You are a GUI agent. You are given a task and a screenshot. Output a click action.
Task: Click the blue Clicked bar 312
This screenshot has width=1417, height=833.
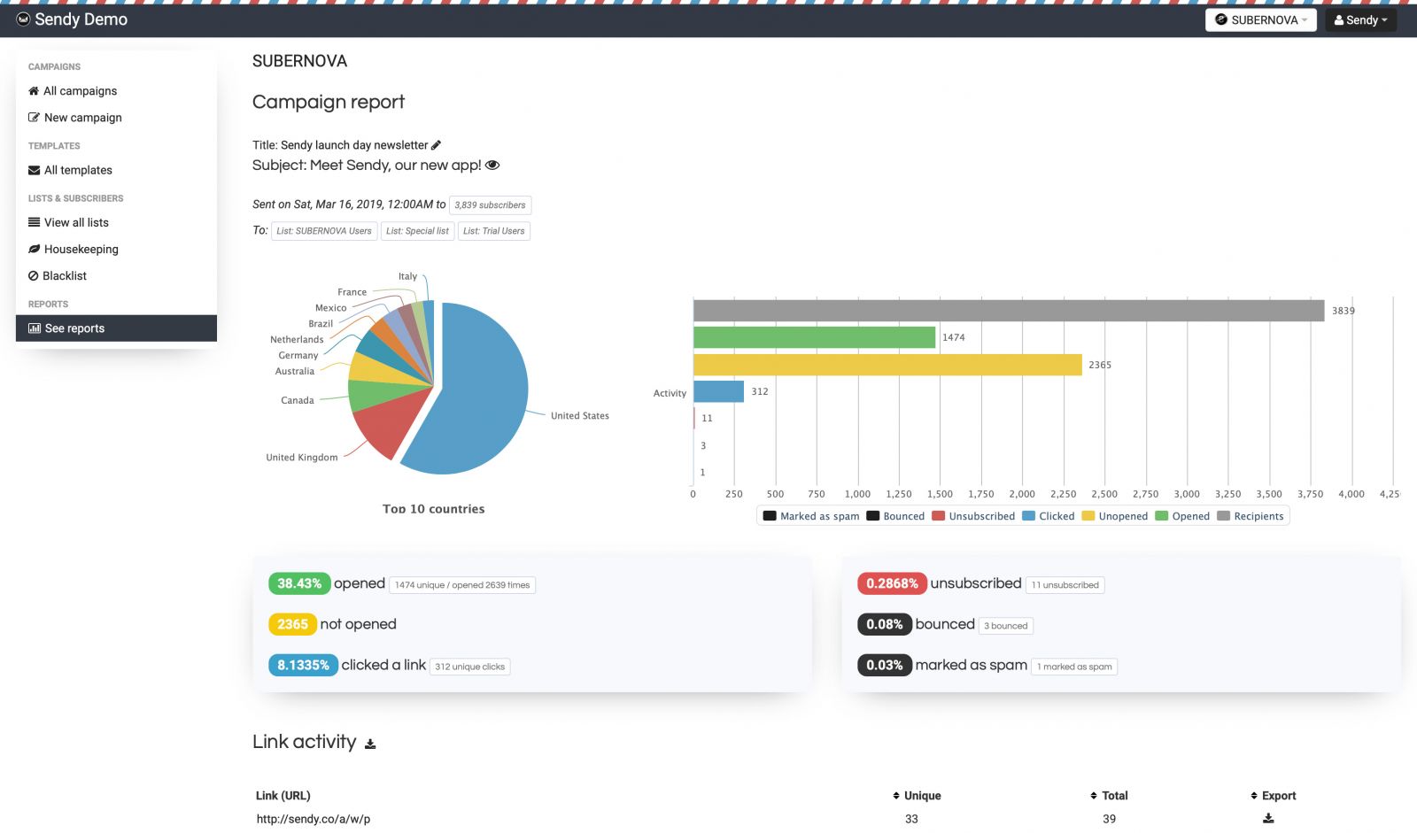tap(718, 391)
